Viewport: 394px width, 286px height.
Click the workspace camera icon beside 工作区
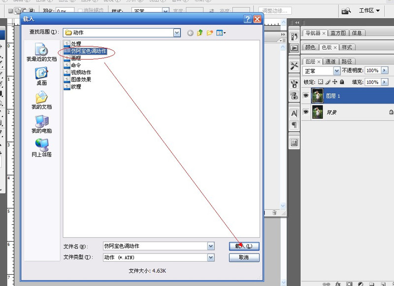pyautogui.click(x=346, y=11)
